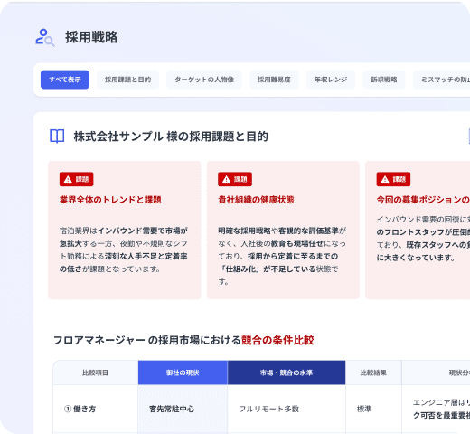Image resolution: width=470 pixels, height=434 pixels.
Task: Open the ミスマッチの防止 tab
Action: tap(442, 80)
